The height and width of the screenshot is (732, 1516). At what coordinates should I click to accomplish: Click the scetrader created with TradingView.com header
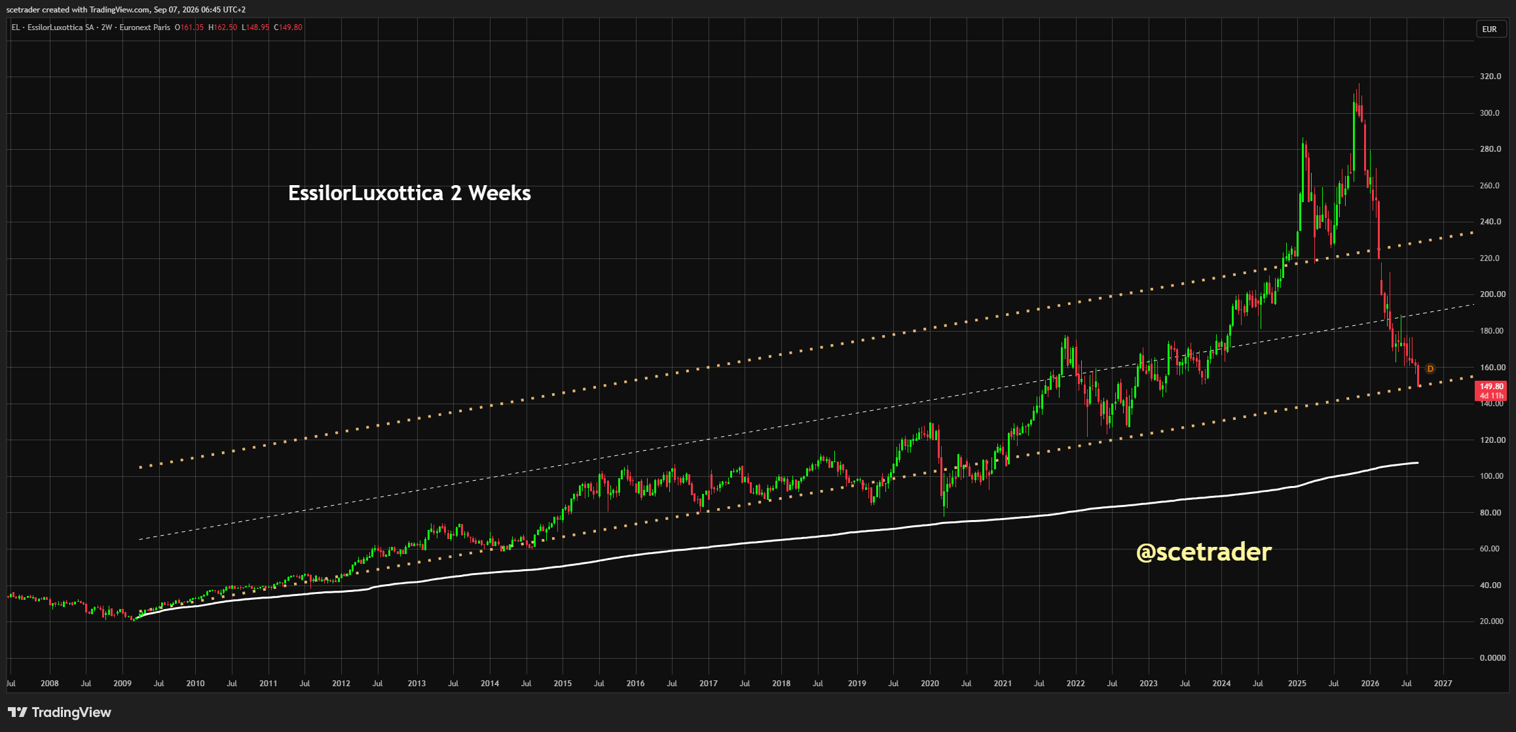[126, 10]
